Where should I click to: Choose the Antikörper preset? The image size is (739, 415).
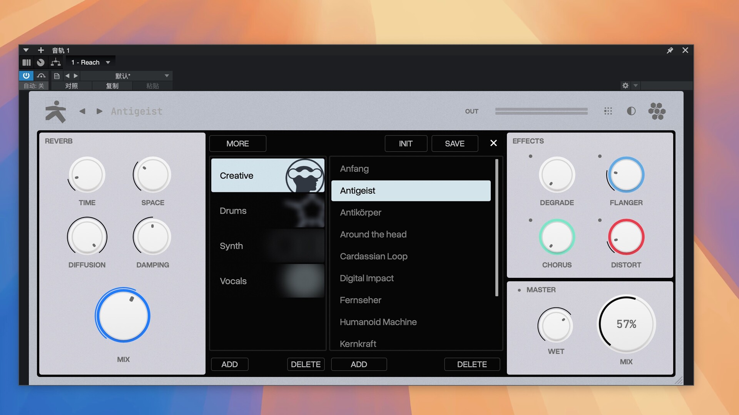(x=411, y=212)
